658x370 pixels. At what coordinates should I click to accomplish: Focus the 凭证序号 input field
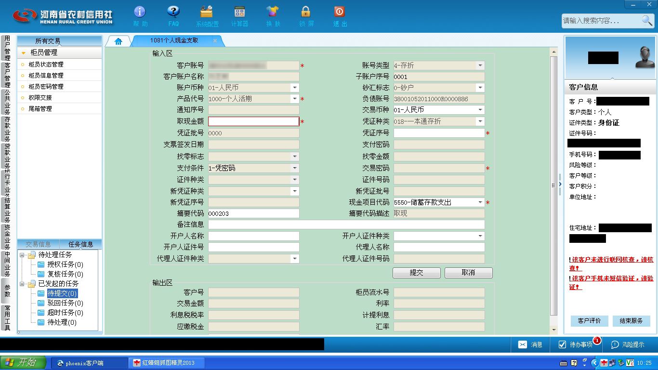click(439, 133)
